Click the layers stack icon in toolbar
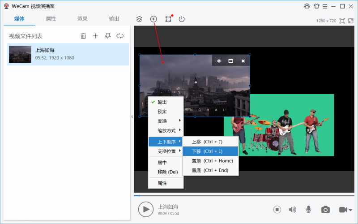Screen dimensions: 358x224 (139, 19)
